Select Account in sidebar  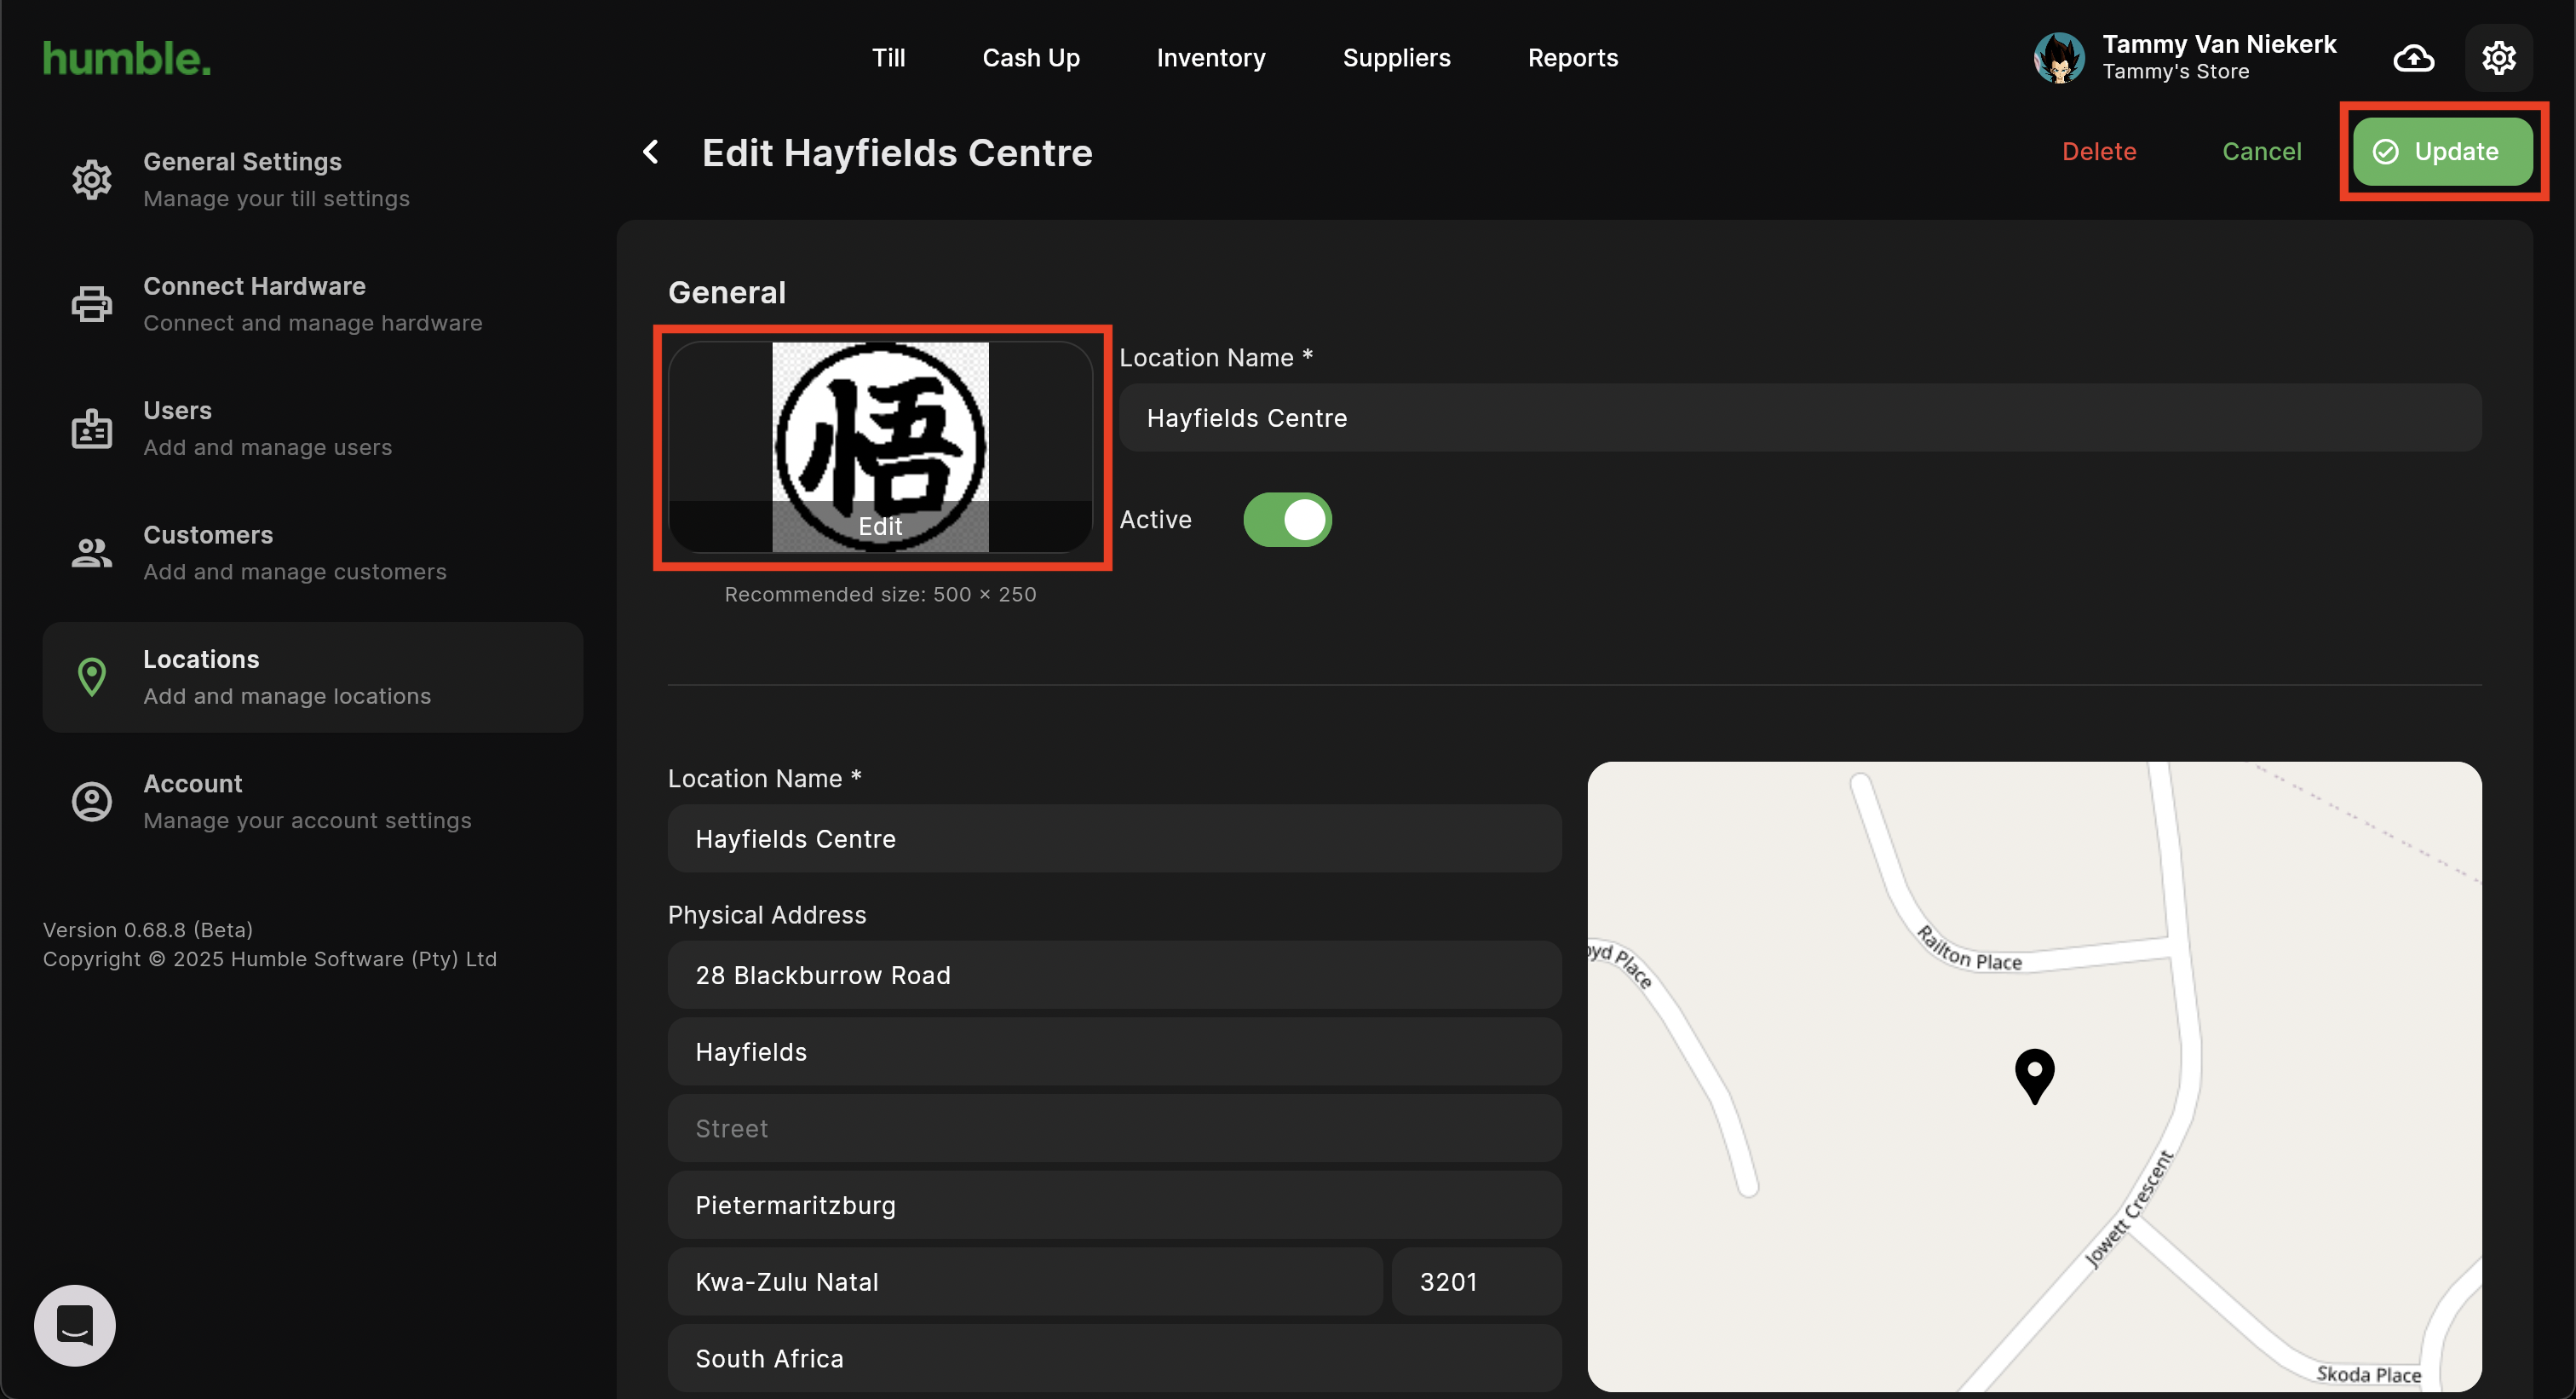point(312,802)
